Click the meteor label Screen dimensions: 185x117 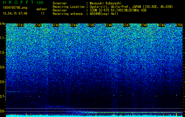pyautogui.click(x=42, y=9)
